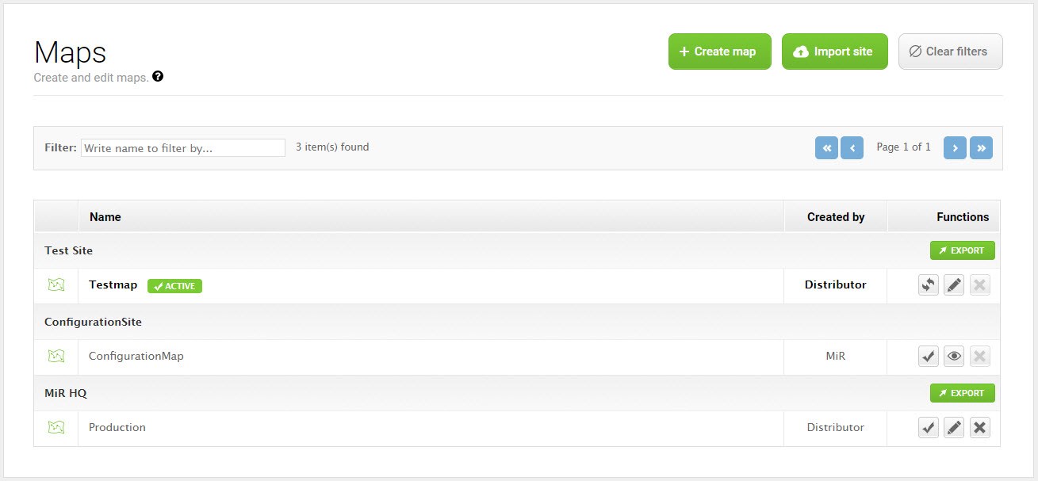Edit Testmap using the pencil icon
1038x481 pixels.
954,284
